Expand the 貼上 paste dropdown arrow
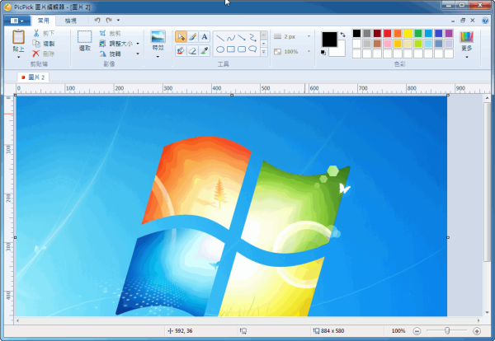This screenshot has width=495, height=341. (19, 57)
